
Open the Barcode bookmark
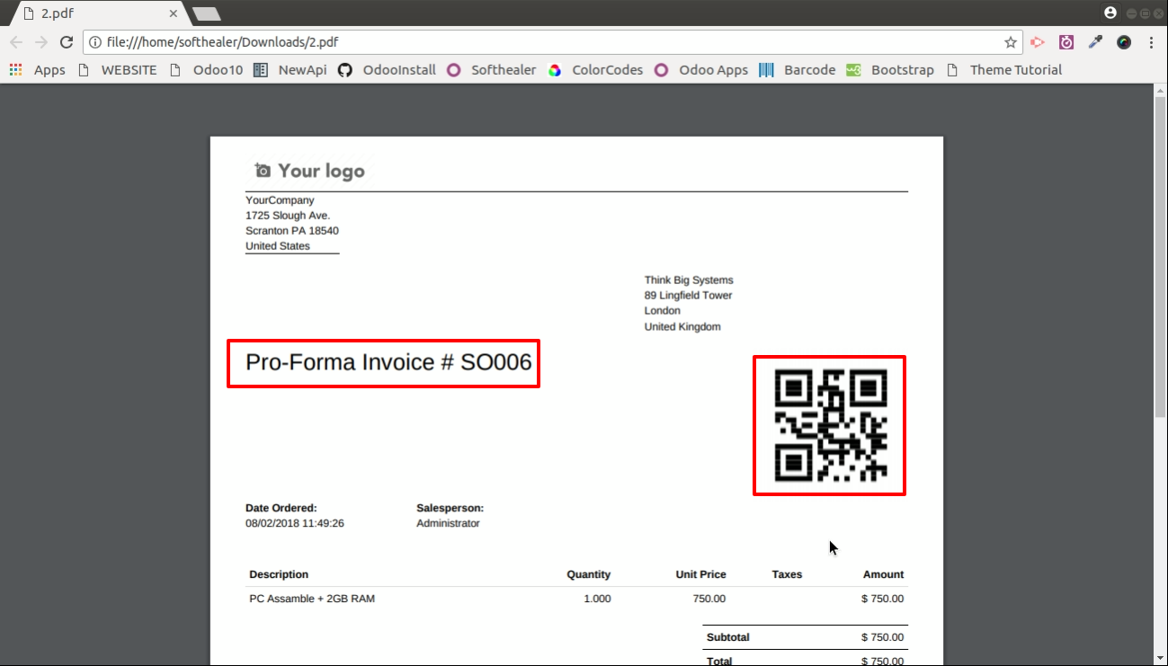tap(798, 70)
